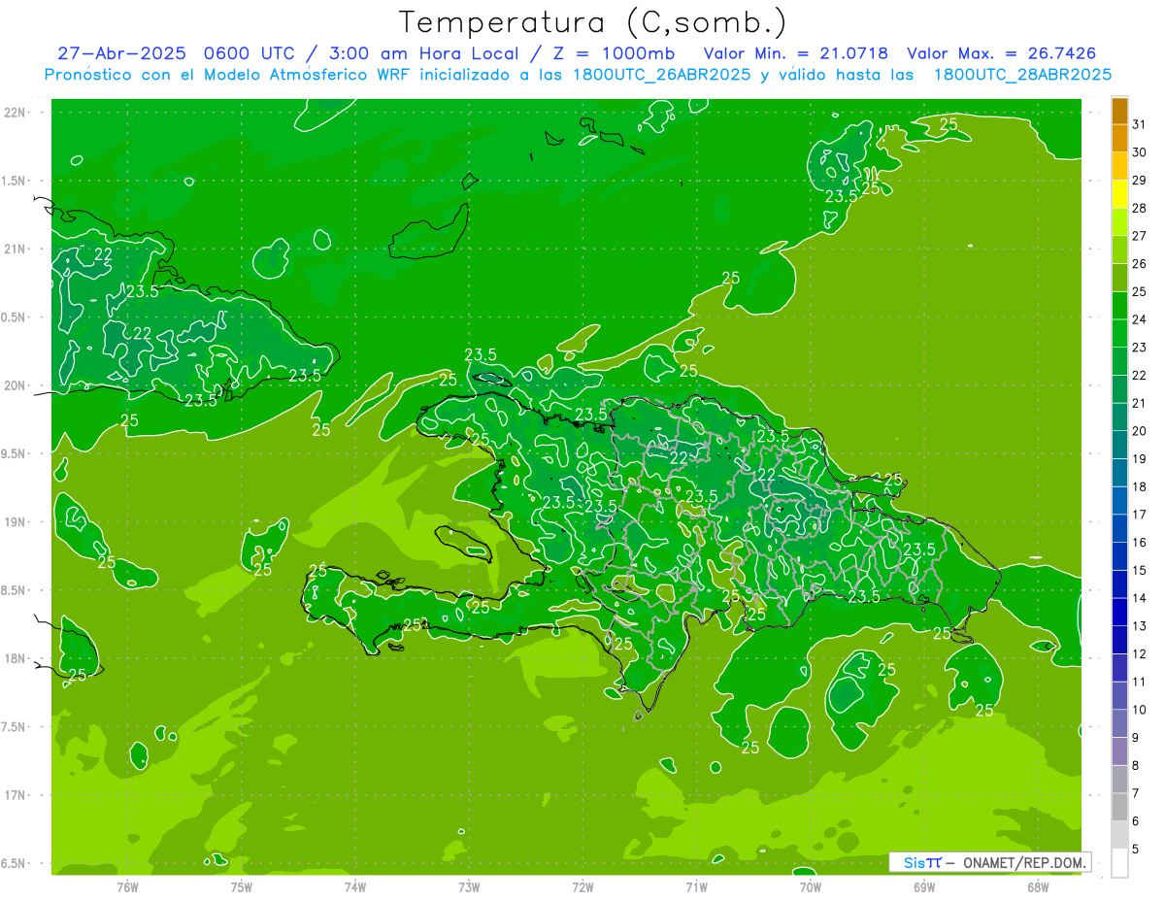The image size is (1165, 900).
Task: Click the '75W' longitude axis label
Action: 242,887
